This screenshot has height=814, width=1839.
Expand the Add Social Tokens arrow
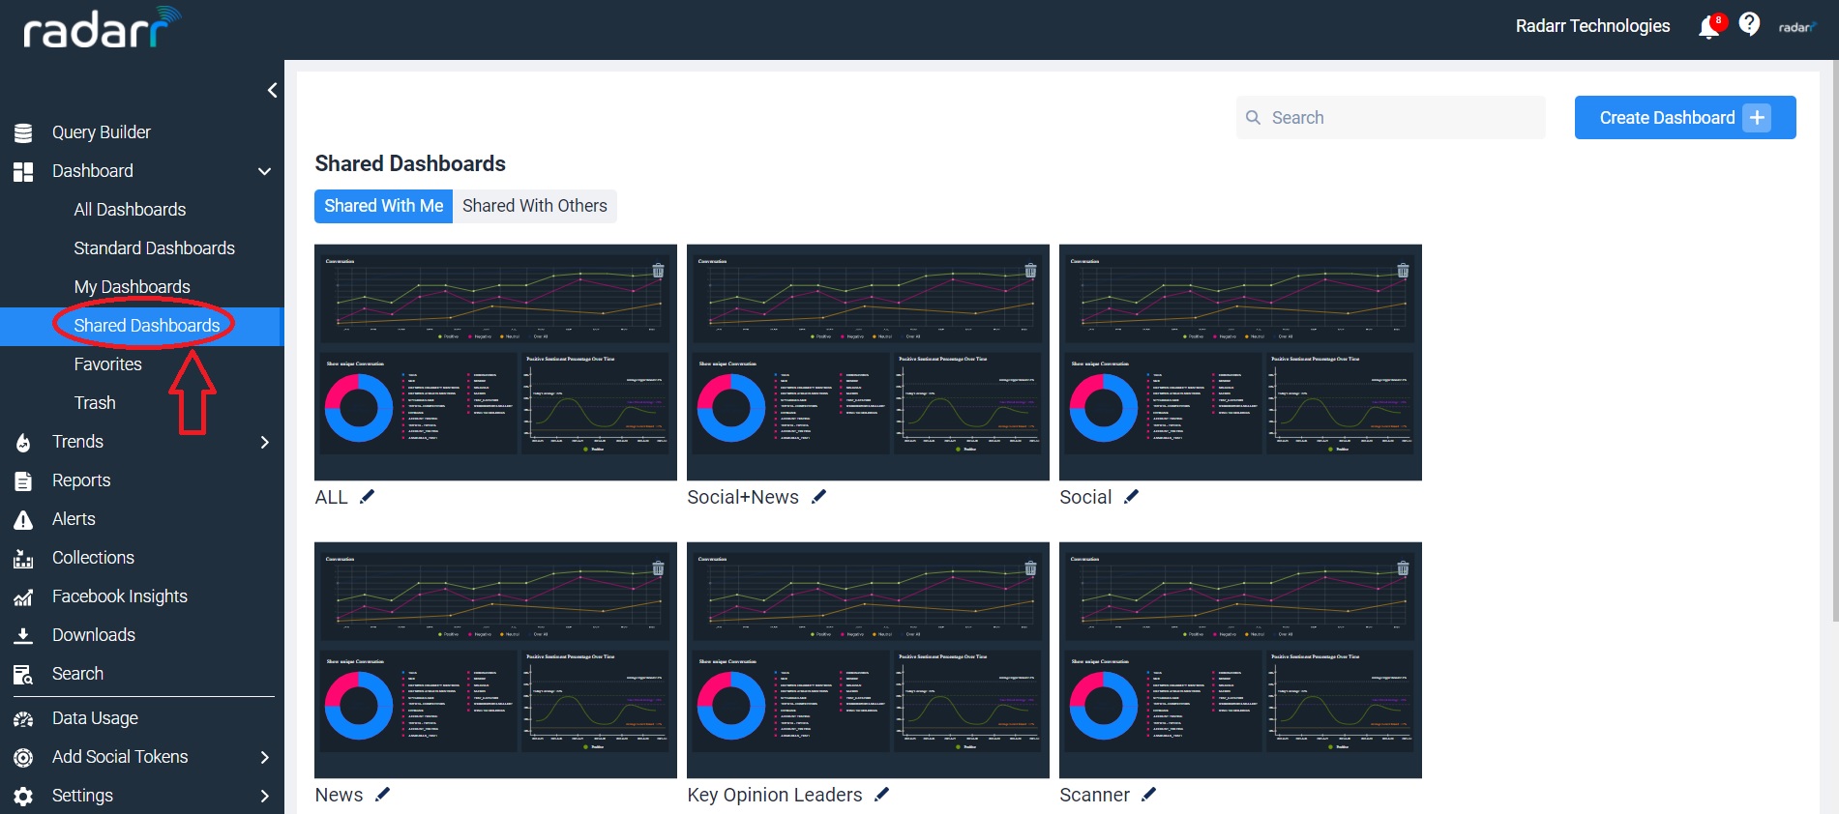265,757
